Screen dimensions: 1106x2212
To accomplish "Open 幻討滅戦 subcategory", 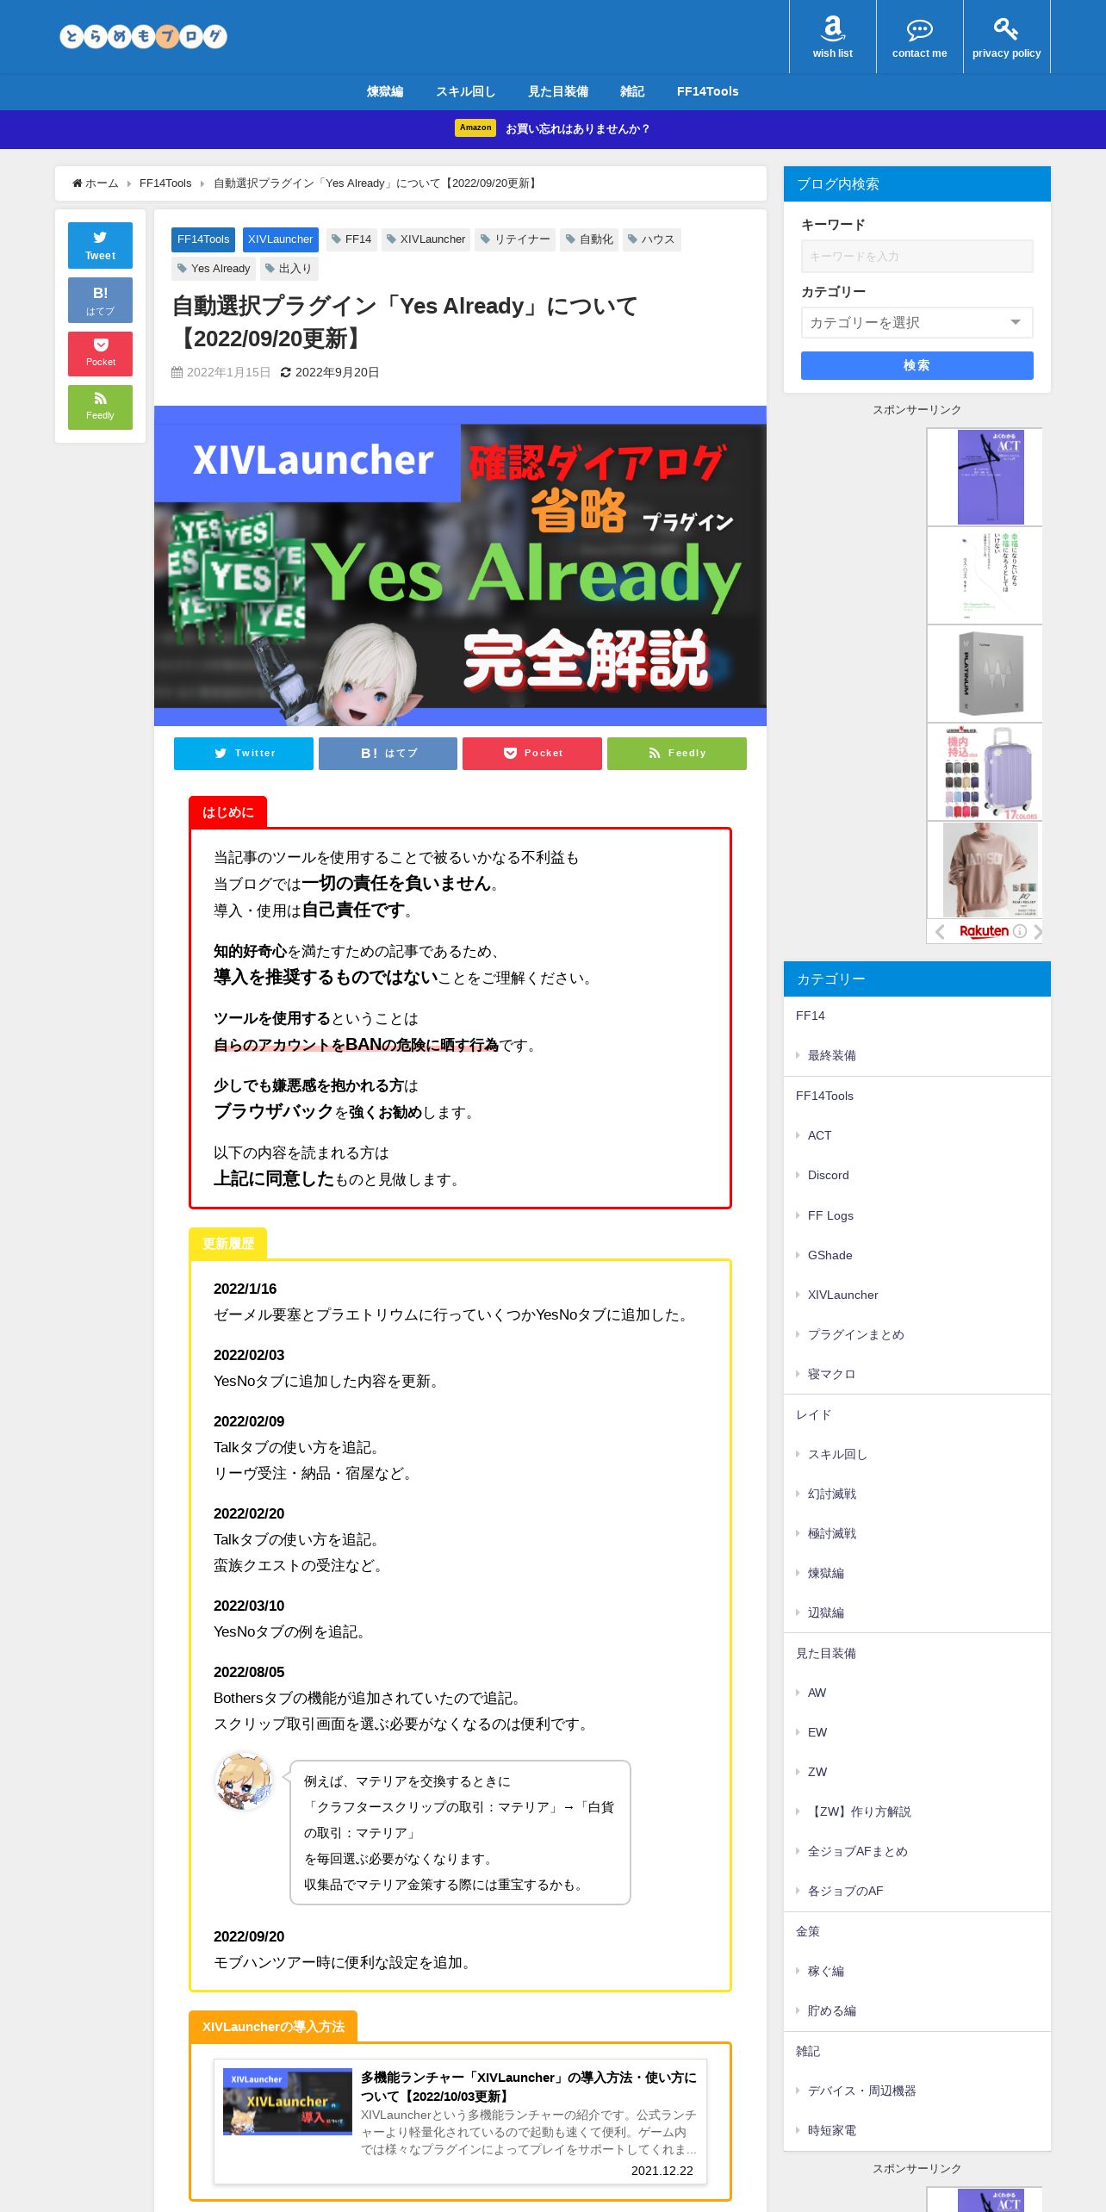I will click(832, 1494).
